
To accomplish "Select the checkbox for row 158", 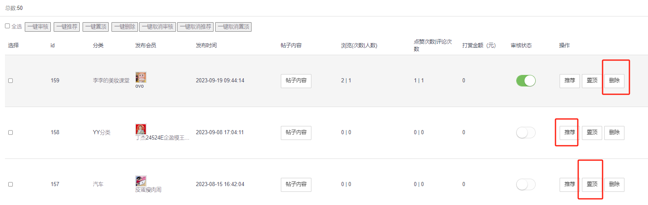I will [11, 133].
